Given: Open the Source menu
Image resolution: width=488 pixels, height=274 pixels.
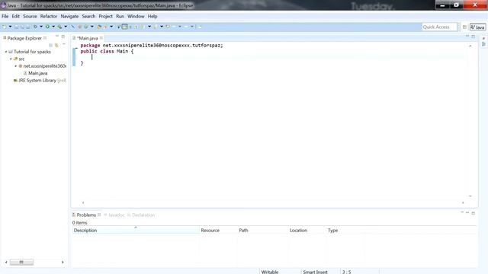Looking at the screenshot, I should pyautogui.click(x=30, y=16).
